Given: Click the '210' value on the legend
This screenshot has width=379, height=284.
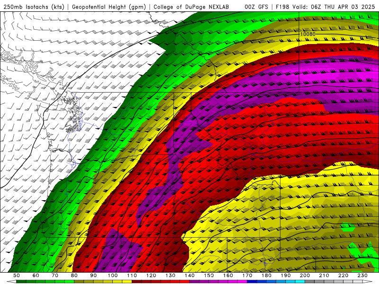Looking at the screenshot, I should [x=324, y=275].
